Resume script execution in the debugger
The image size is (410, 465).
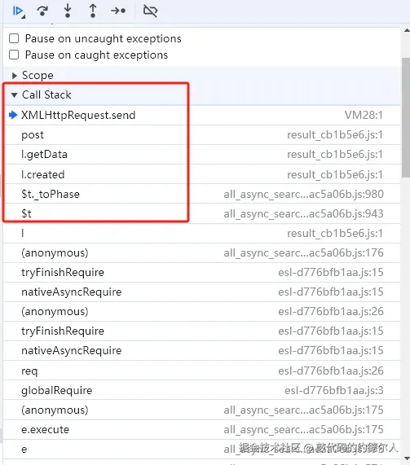19,11
